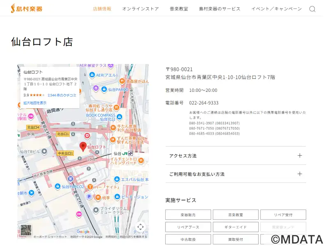The height and width of the screenshot is (246, 328).
Task: Click the S-PAL Sendai shopping marker
Action: [x=117, y=180]
